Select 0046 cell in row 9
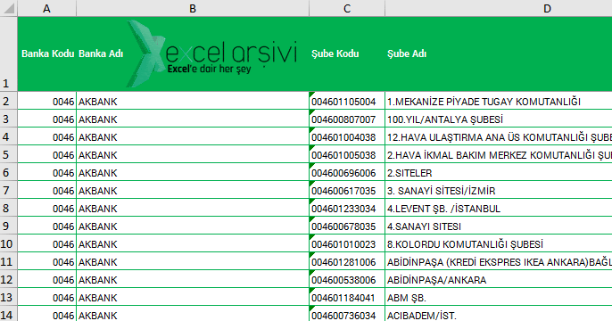 tap(46, 226)
